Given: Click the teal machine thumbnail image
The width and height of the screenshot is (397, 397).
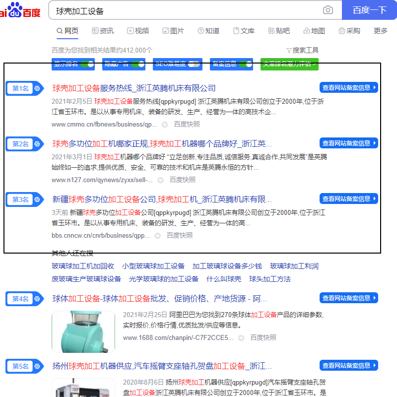Looking at the screenshot, I should (83, 331).
